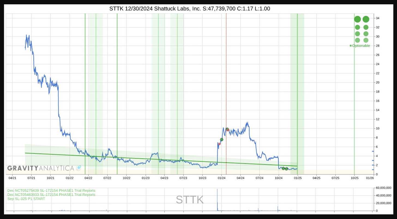Click the 28 price label on the y-axis
Viewport: 397px width, 219px height.
point(378,46)
